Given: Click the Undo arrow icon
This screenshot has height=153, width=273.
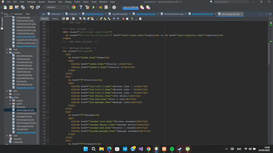Looking at the screenshot, I should 32,7.
